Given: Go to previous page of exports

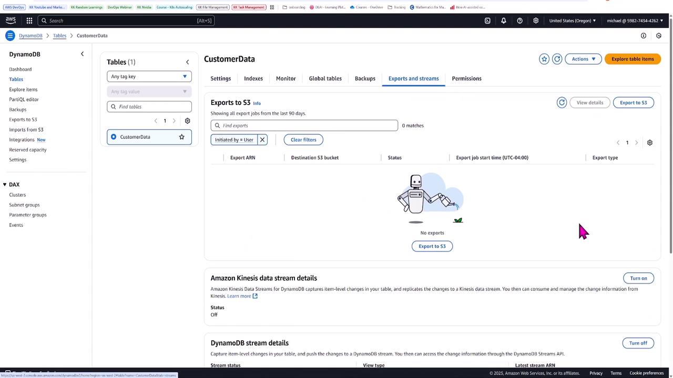Looking at the screenshot, I should [x=618, y=143].
